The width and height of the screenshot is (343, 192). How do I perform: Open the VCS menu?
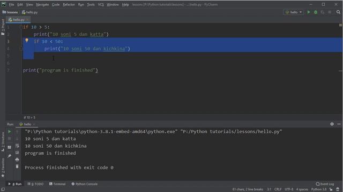101,4
